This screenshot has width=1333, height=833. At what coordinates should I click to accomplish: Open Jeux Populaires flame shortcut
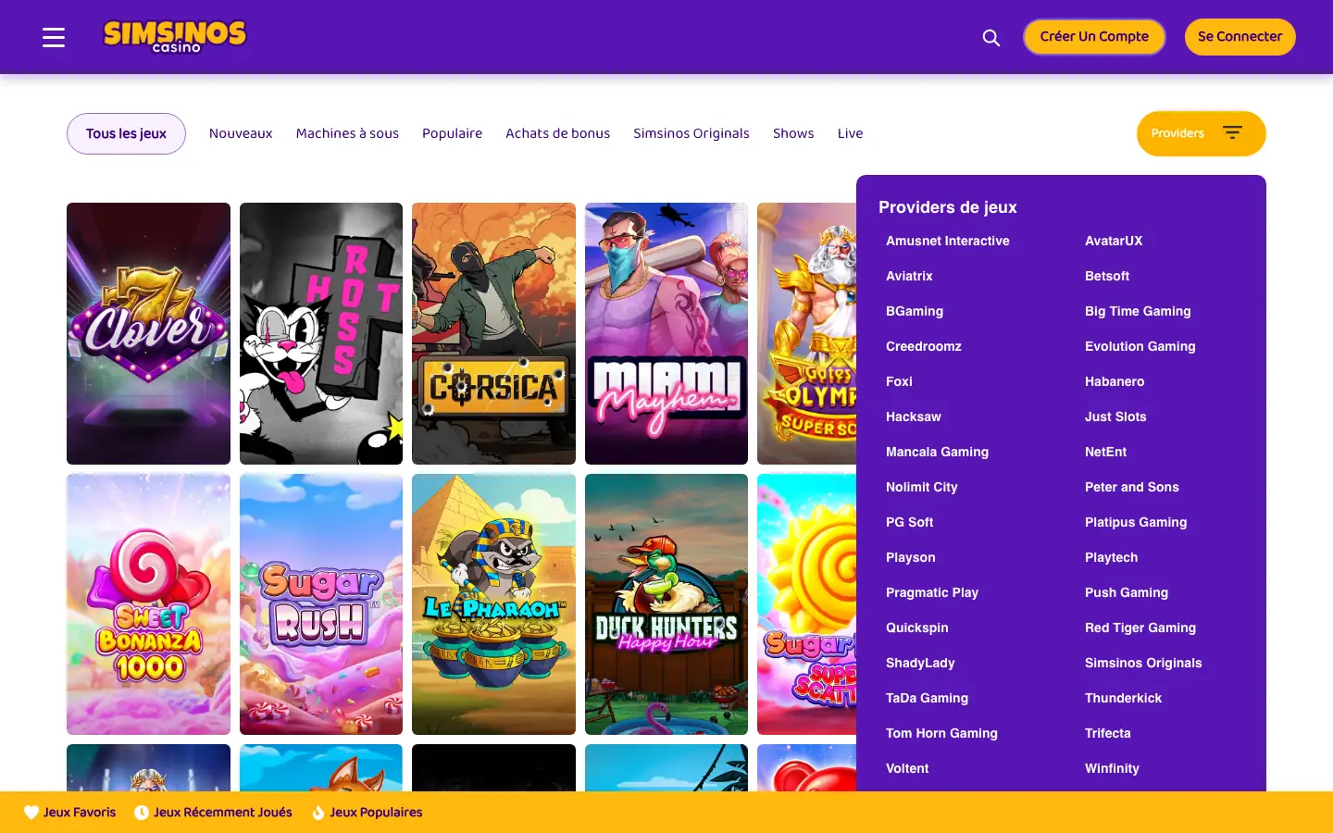[x=368, y=813]
